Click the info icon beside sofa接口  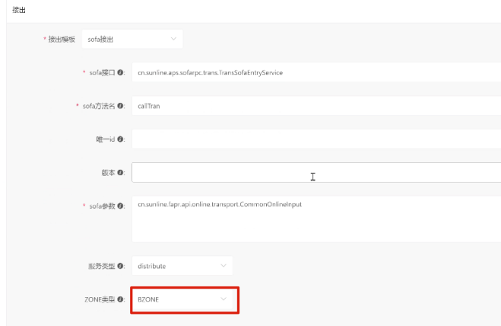click(121, 72)
